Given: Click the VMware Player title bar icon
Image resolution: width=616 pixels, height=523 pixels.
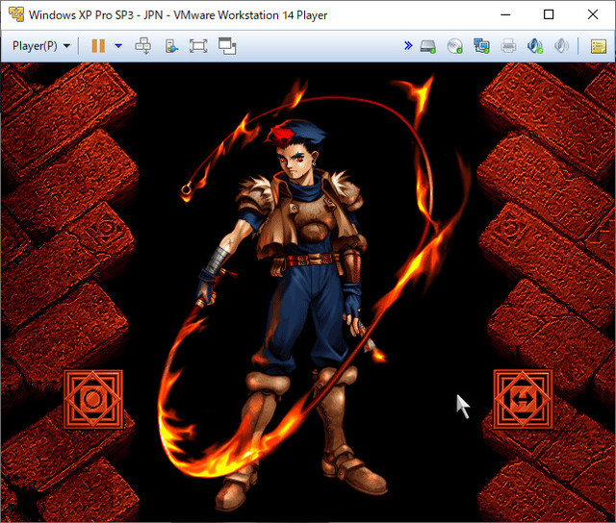Looking at the screenshot, I should coord(16,14).
